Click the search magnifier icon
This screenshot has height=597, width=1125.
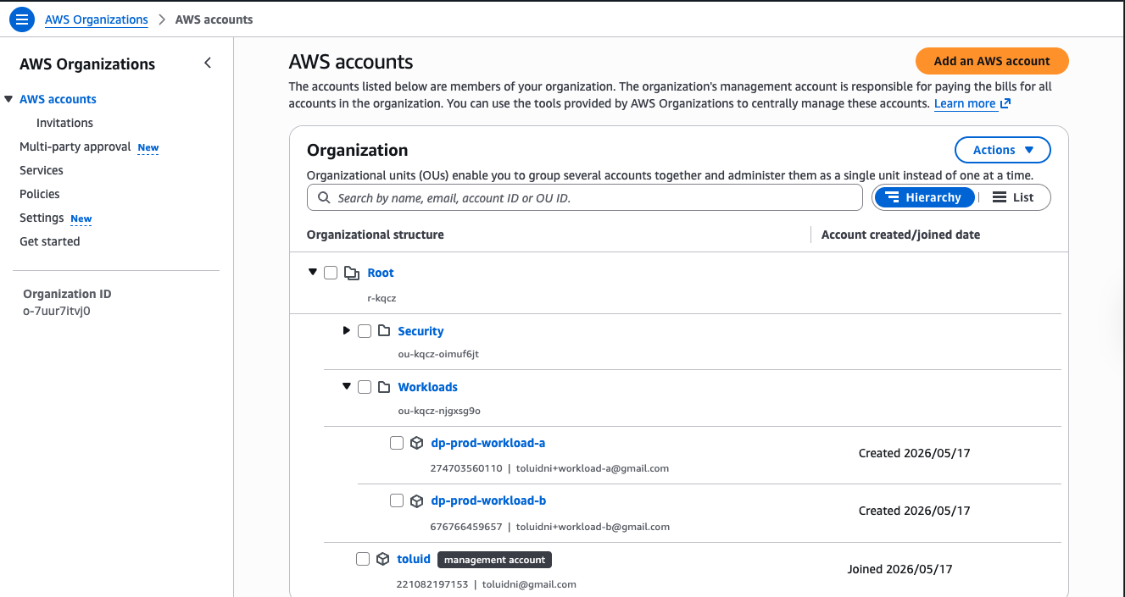pos(324,197)
